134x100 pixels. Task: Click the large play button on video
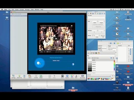tap(56, 39)
